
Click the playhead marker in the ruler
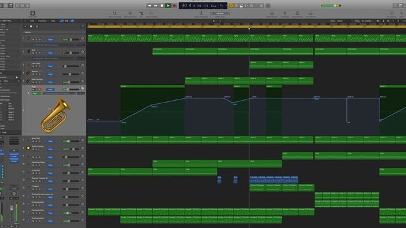[249, 28]
